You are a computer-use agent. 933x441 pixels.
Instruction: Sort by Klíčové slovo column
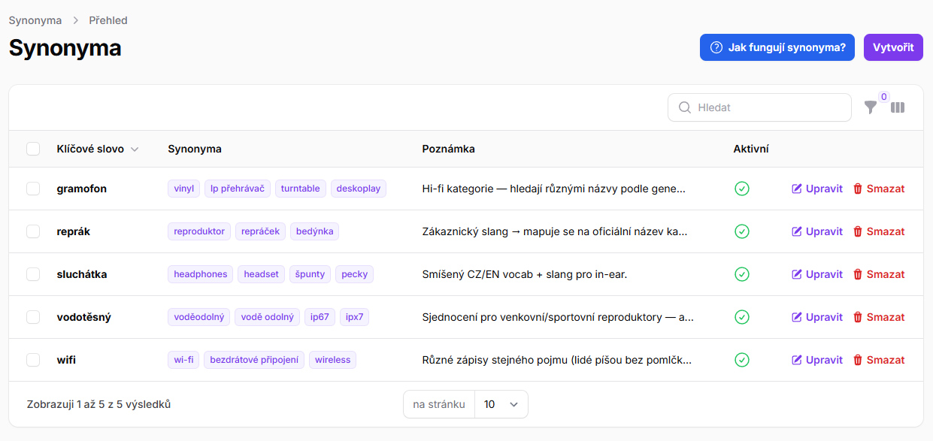98,149
